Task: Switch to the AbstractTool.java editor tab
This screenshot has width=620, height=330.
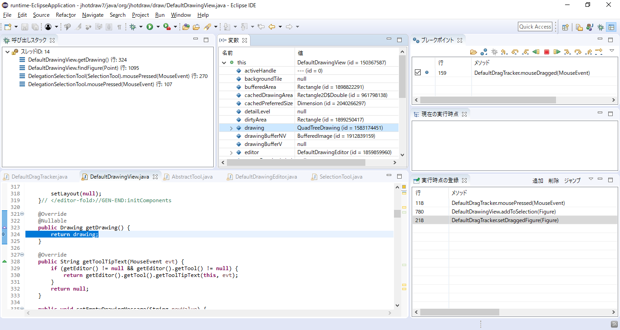Action: 188,177
